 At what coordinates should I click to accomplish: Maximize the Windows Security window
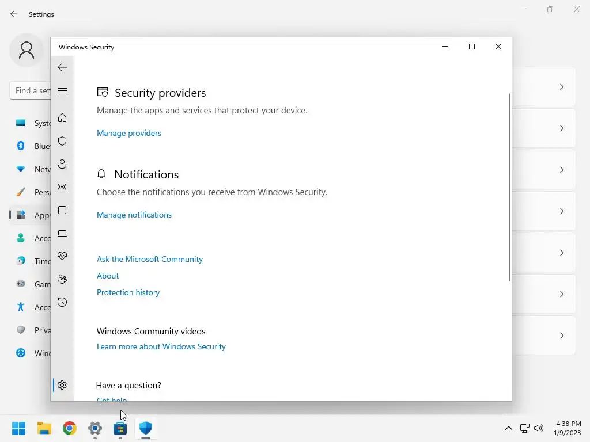point(472,47)
